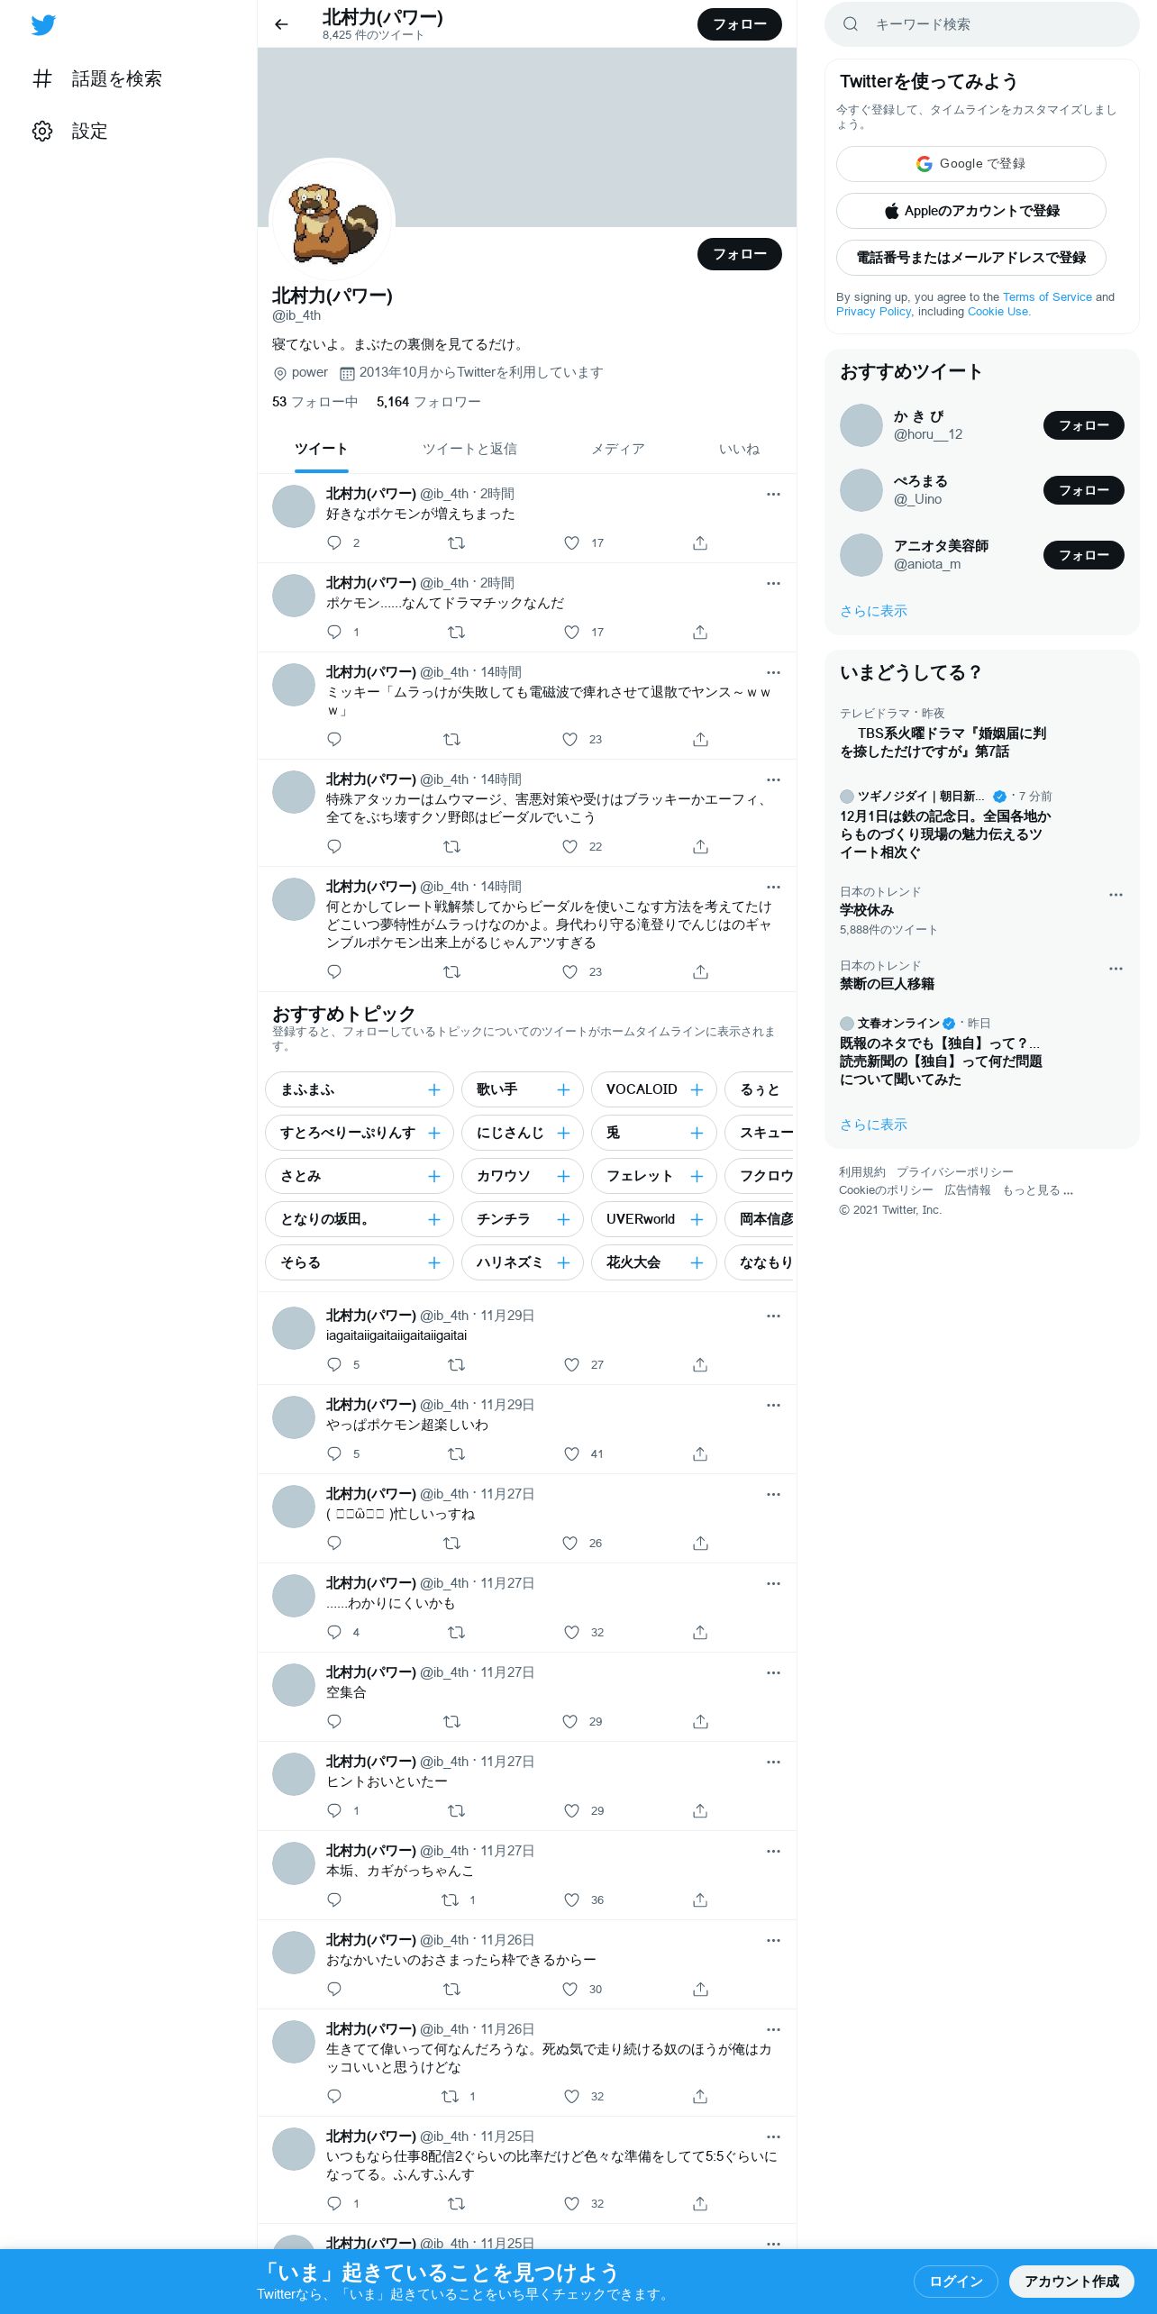Follow the にじさんじ topic
Image resolution: width=1157 pixels, height=2314 pixels.
click(563, 1133)
